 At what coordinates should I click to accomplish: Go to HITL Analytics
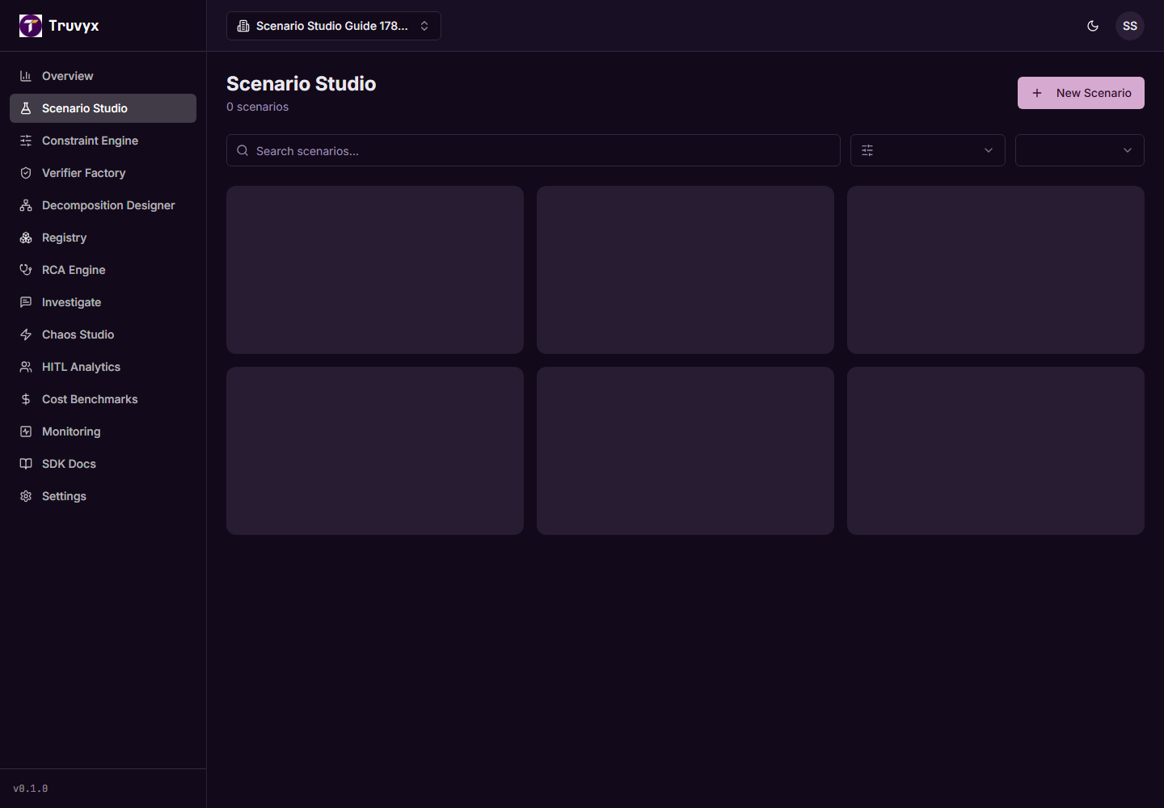(x=103, y=367)
